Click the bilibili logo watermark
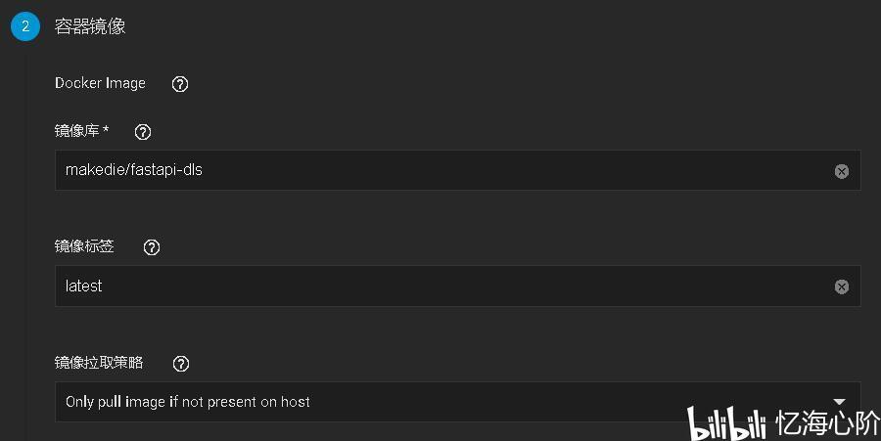Viewport: 881px width, 441px height. tap(726, 424)
